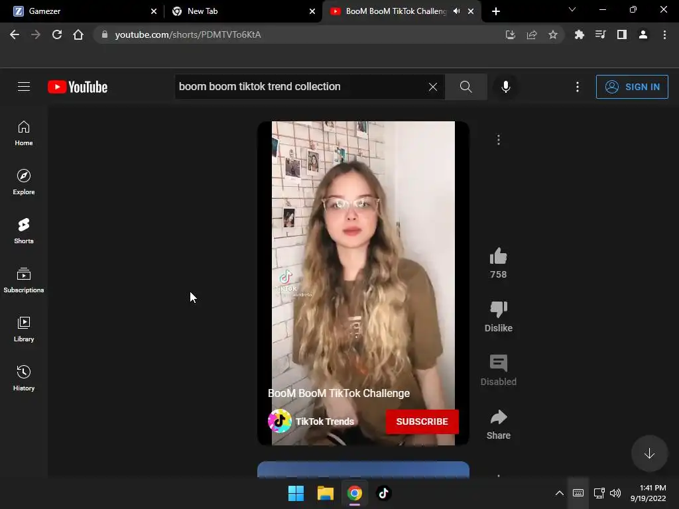The width and height of the screenshot is (679, 509).
Task: View site info via the lock icon
Action: click(x=104, y=34)
